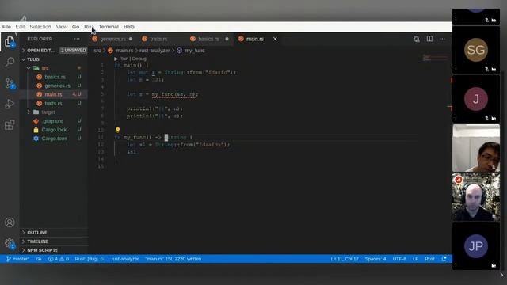507x285 pixels.
Task: Close the main.rs editor tab
Action: [275, 39]
